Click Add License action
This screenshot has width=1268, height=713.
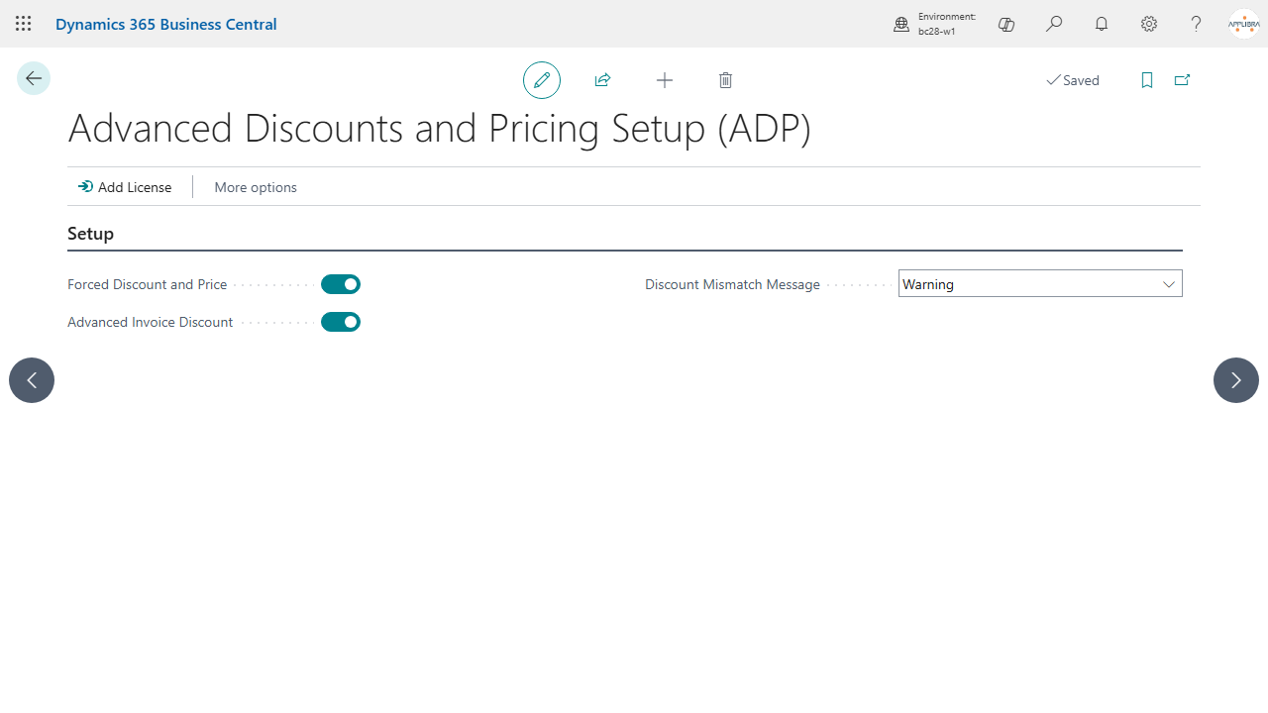pyautogui.click(x=125, y=187)
